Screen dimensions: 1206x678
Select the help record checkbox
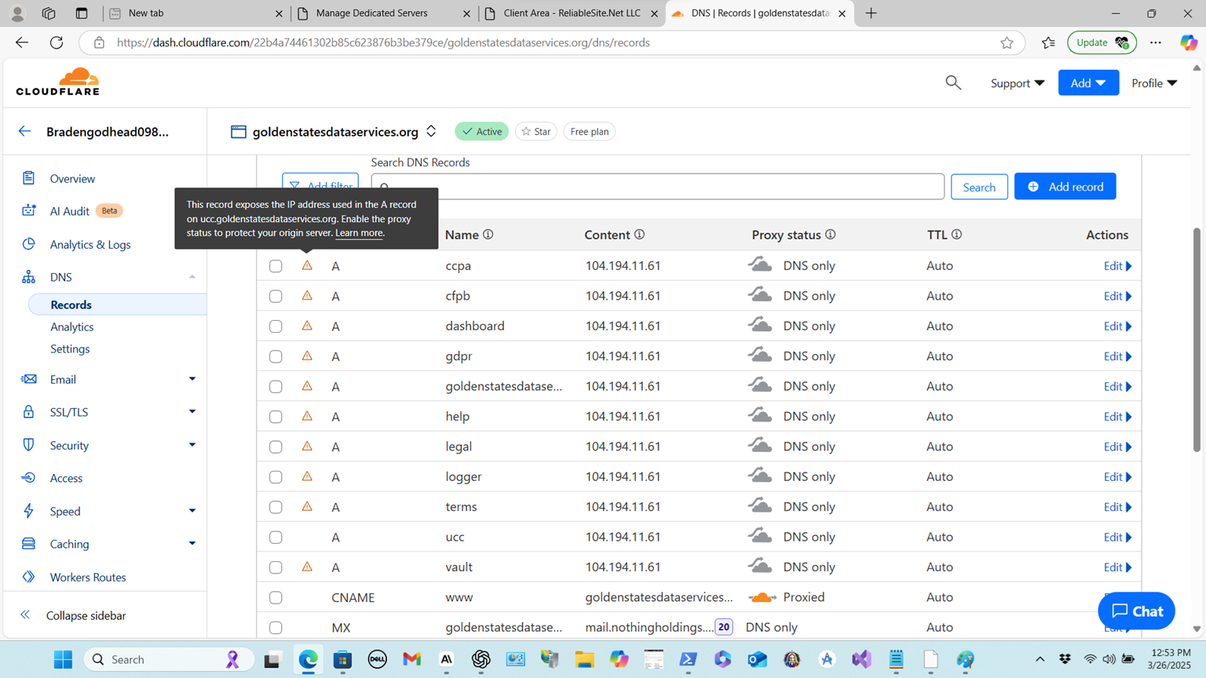(x=276, y=417)
